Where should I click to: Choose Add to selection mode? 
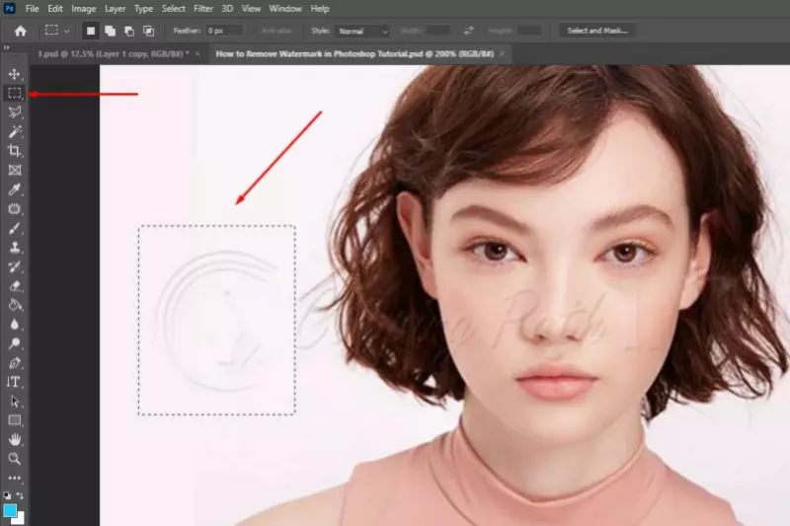(110, 32)
